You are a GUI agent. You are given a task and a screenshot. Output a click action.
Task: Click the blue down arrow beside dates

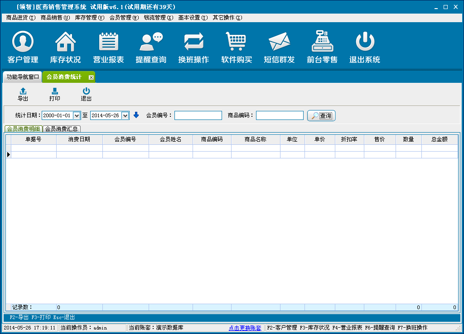(136, 115)
